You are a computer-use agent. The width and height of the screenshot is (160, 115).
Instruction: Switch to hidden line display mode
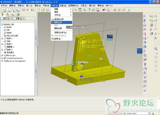click(119, 10)
